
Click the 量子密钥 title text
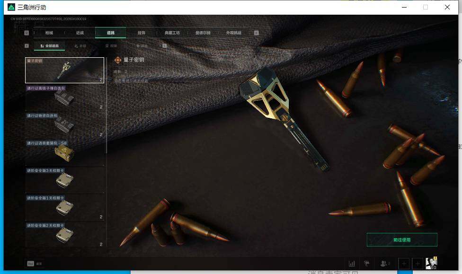(134, 60)
